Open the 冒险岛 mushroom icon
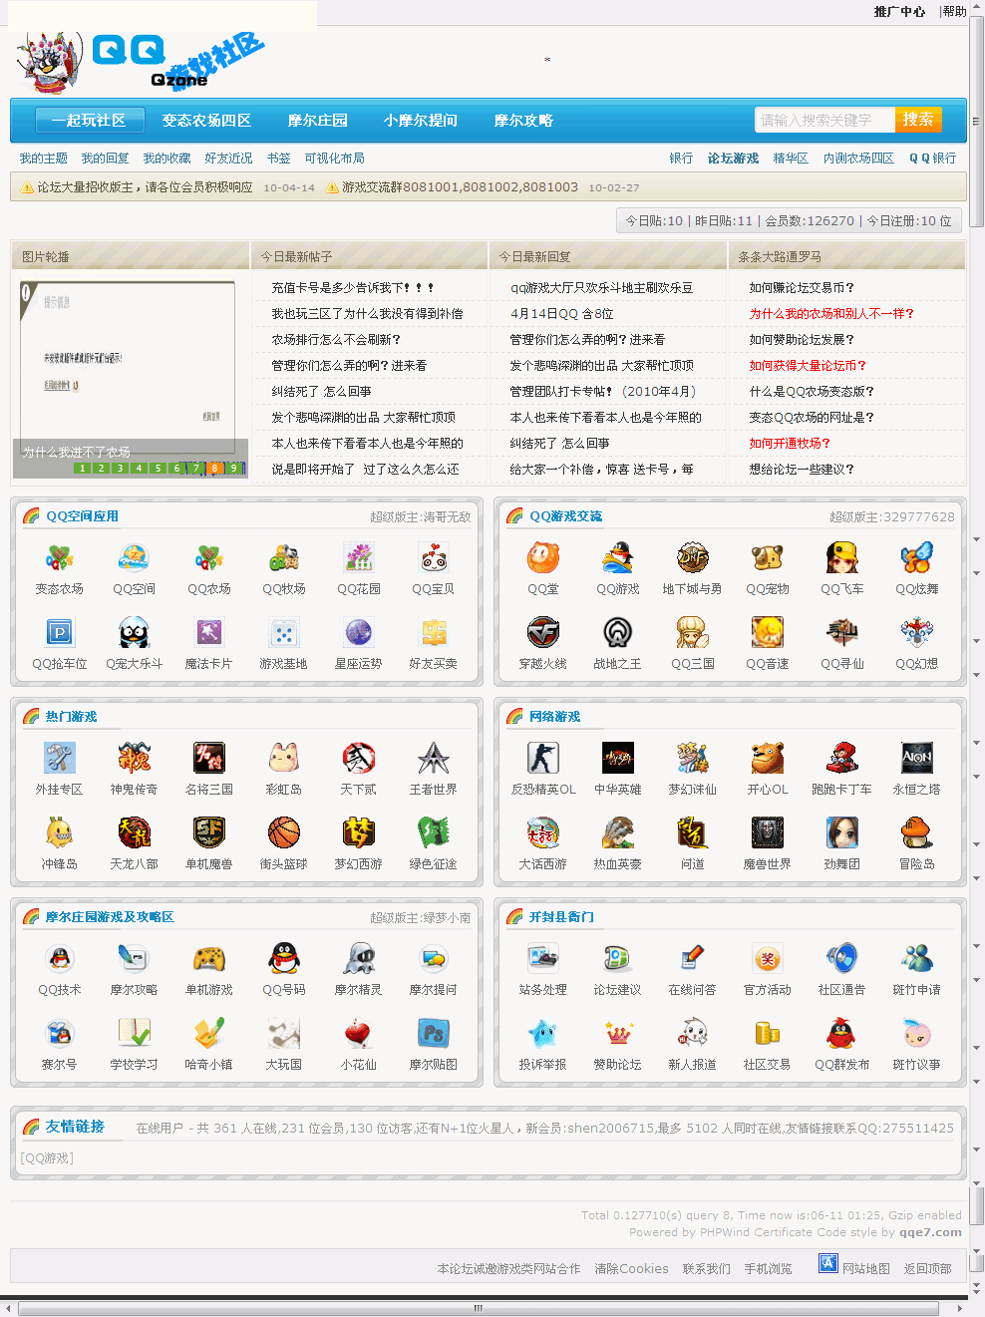Image resolution: width=985 pixels, height=1317 pixels. (916, 833)
